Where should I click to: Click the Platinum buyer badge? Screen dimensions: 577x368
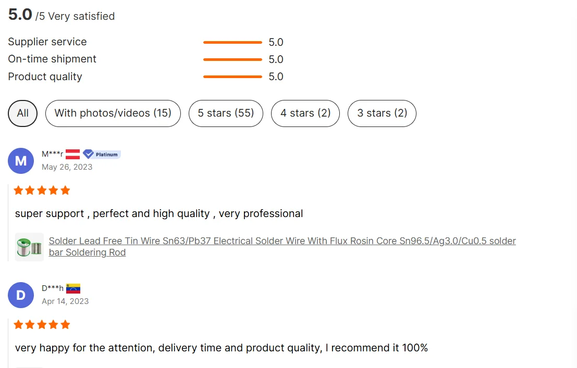click(x=102, y=154)
